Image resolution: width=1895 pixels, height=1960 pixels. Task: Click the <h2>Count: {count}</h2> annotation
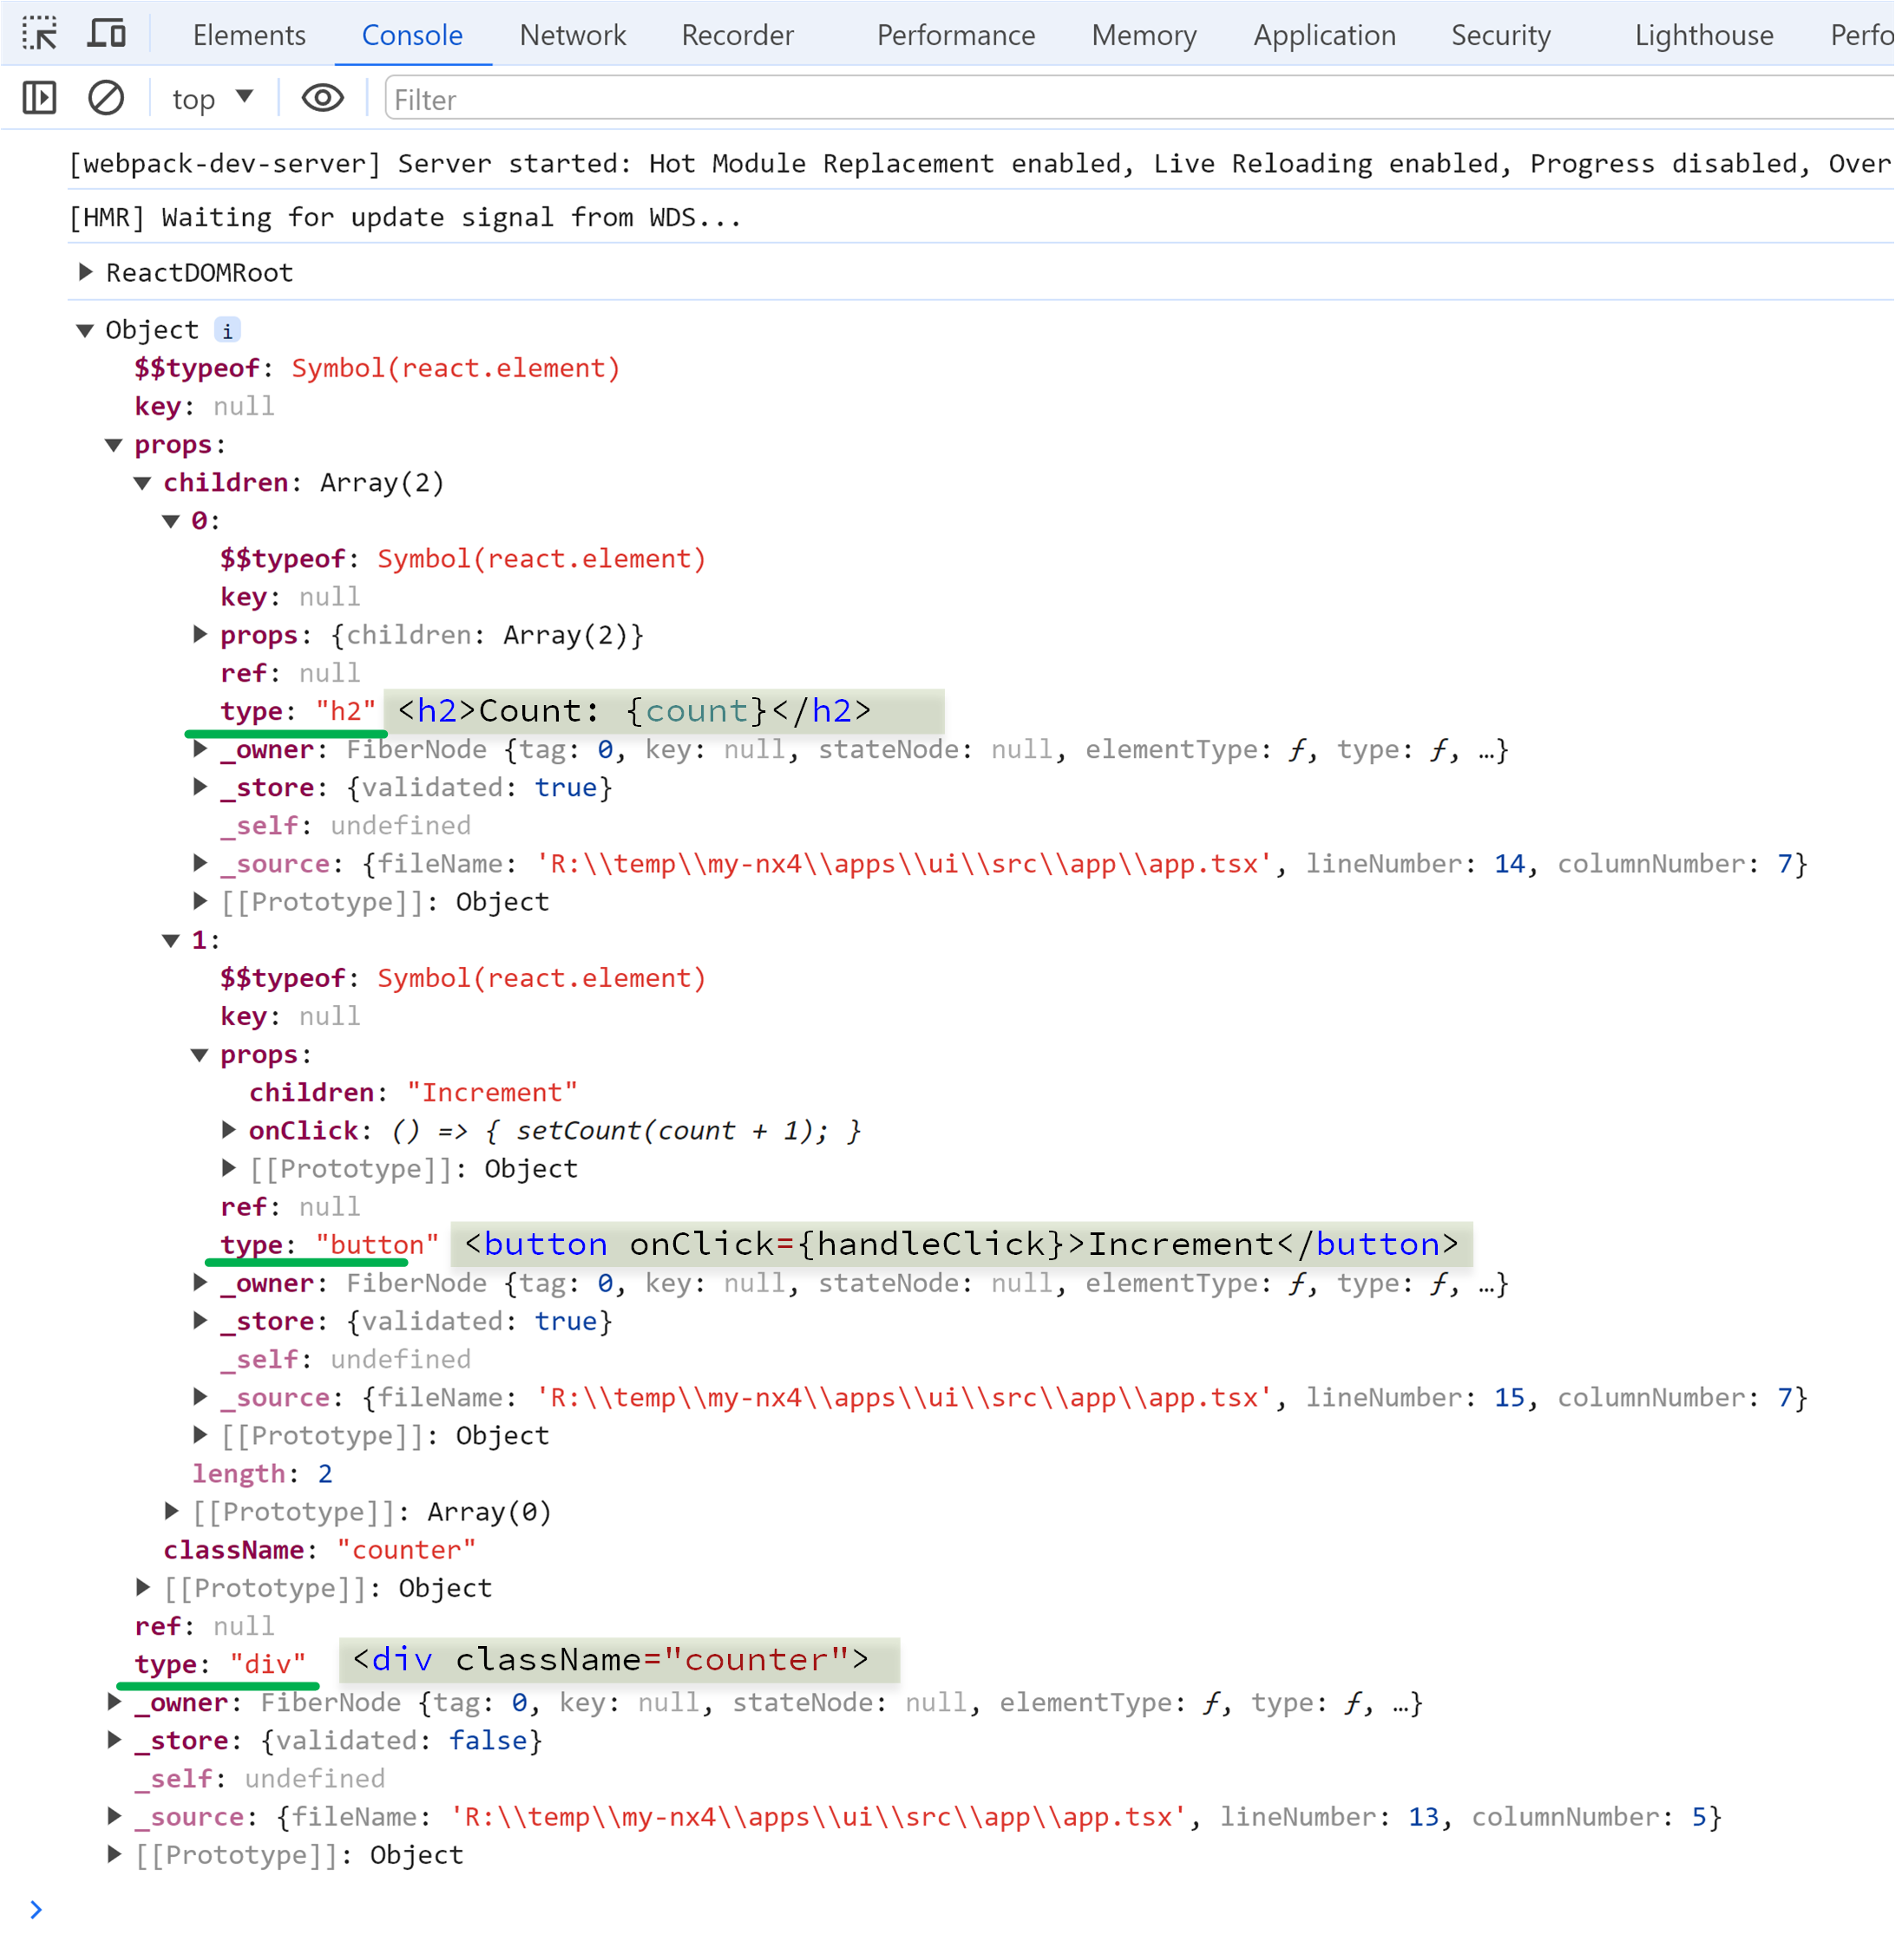pyautogui.click(x=664, y=711)
